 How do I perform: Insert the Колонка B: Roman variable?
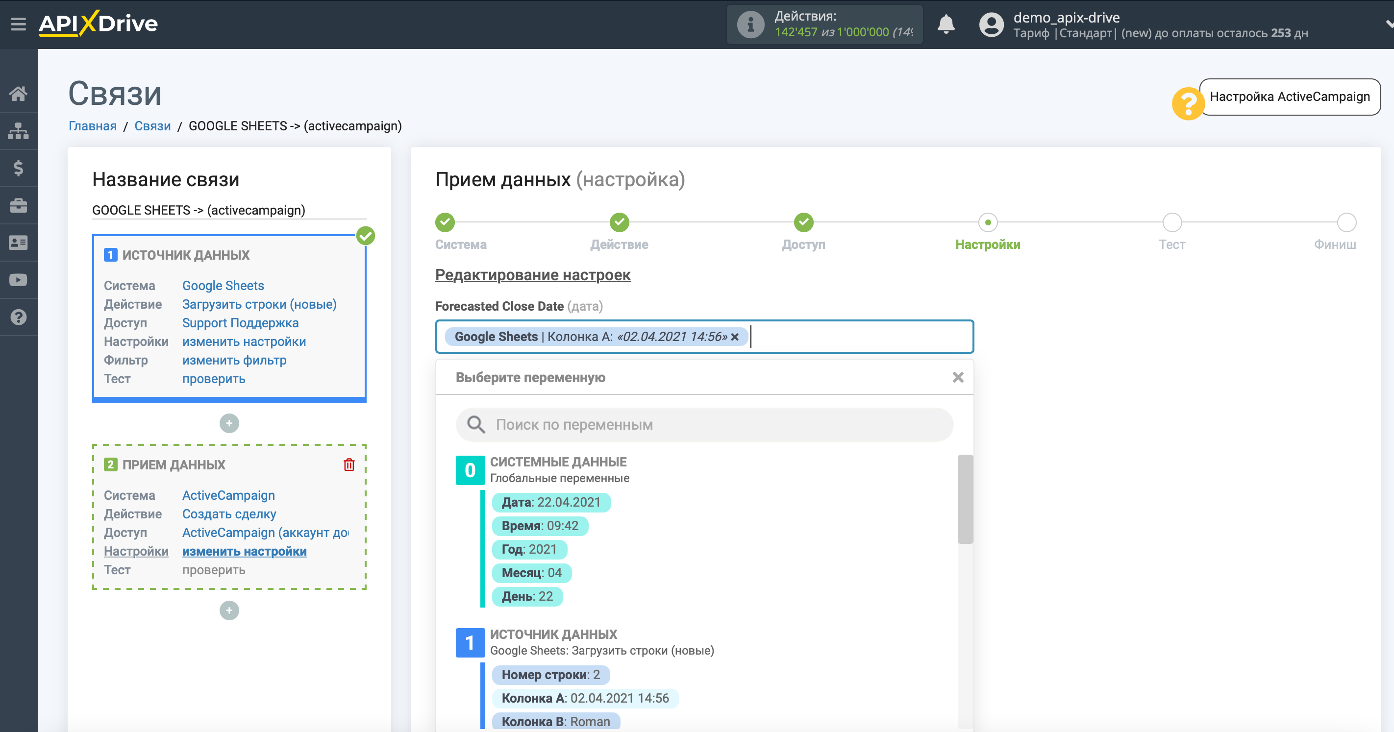[555, 722]
